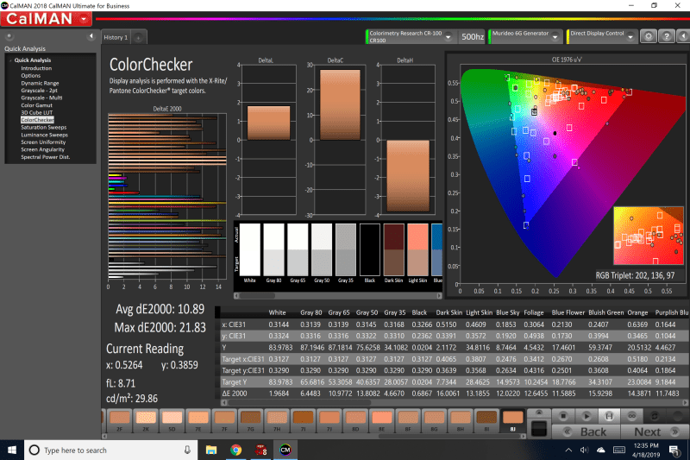Open the CalMAN main menu logo
The height and width of the screenshot is (460, 690).
[47, 19]
